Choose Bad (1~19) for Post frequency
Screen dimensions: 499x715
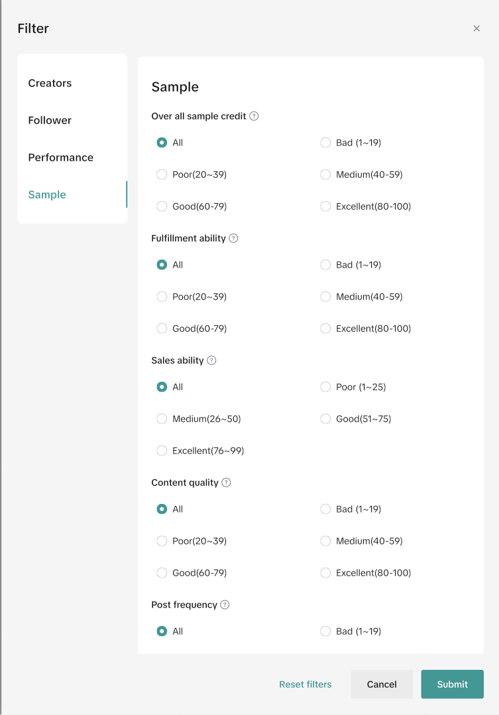(325, 631)
